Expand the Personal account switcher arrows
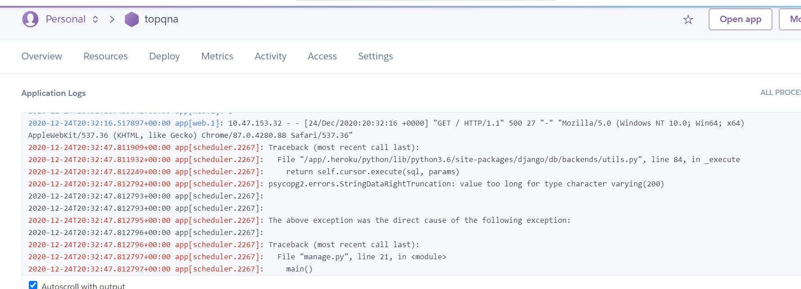Image resolution: width=801 pixels, height=289 pixels. (x=95, y=19)
